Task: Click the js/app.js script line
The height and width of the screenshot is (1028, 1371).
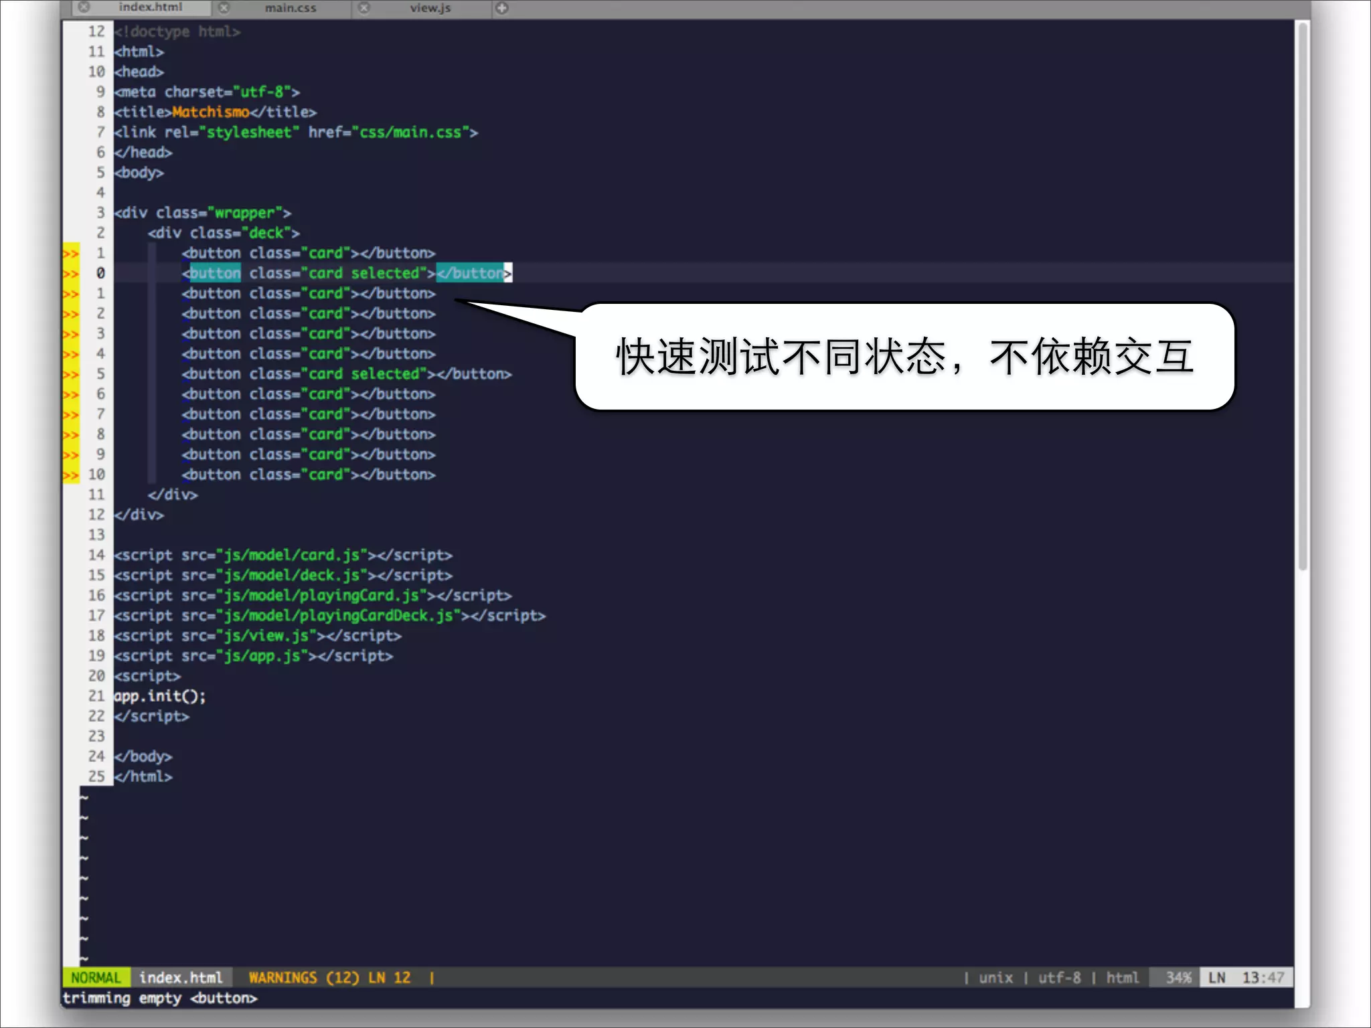Action: [254, 656]
